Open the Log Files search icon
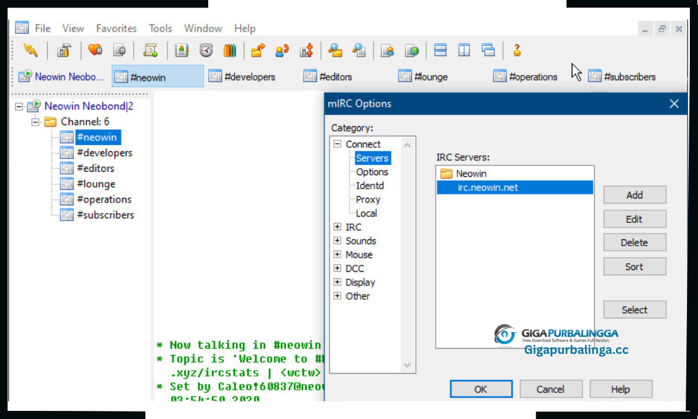 pyautogui.click(x=359, y=51)
